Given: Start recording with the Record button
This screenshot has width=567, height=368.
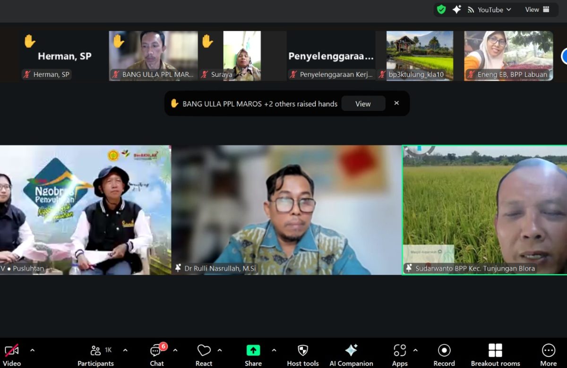Looking at the screenshot, I should (x=444, y=355).
